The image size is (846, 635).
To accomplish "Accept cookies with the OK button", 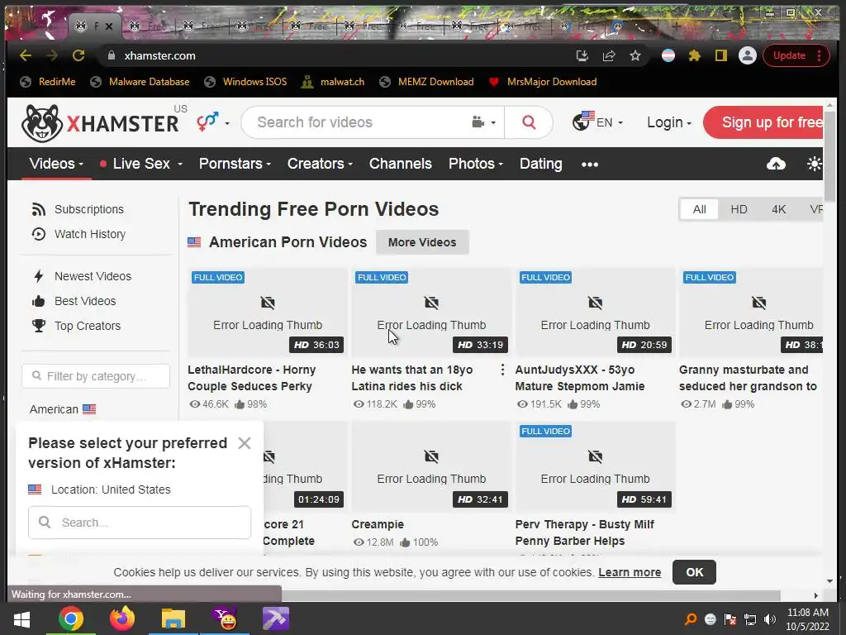I will (694, 572).
